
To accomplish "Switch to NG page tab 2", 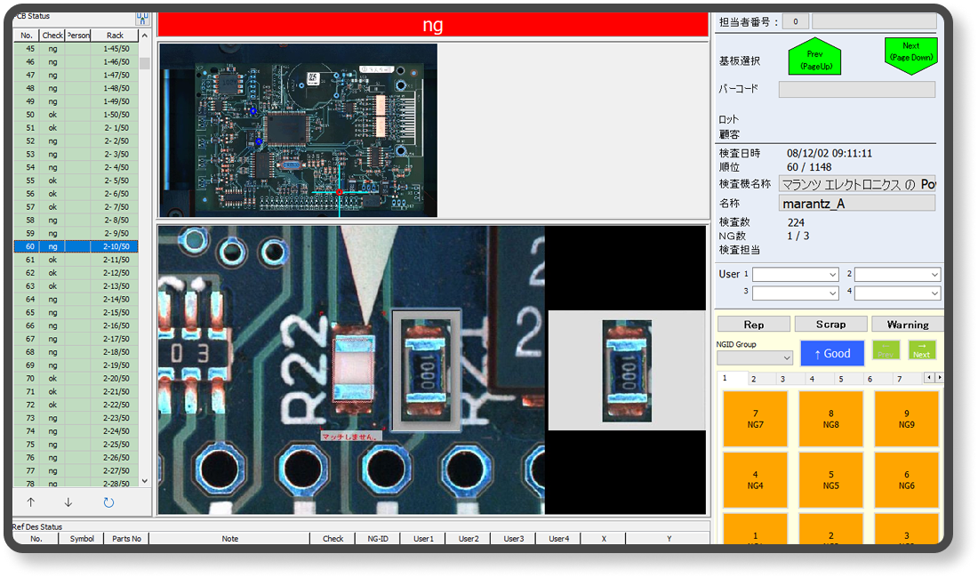I will click(x=754, y=379).
